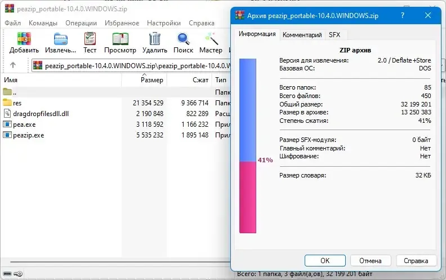The image size is (446, 280).
Task: Select the parent folder '..' icon
Action: tap(7, 92)
